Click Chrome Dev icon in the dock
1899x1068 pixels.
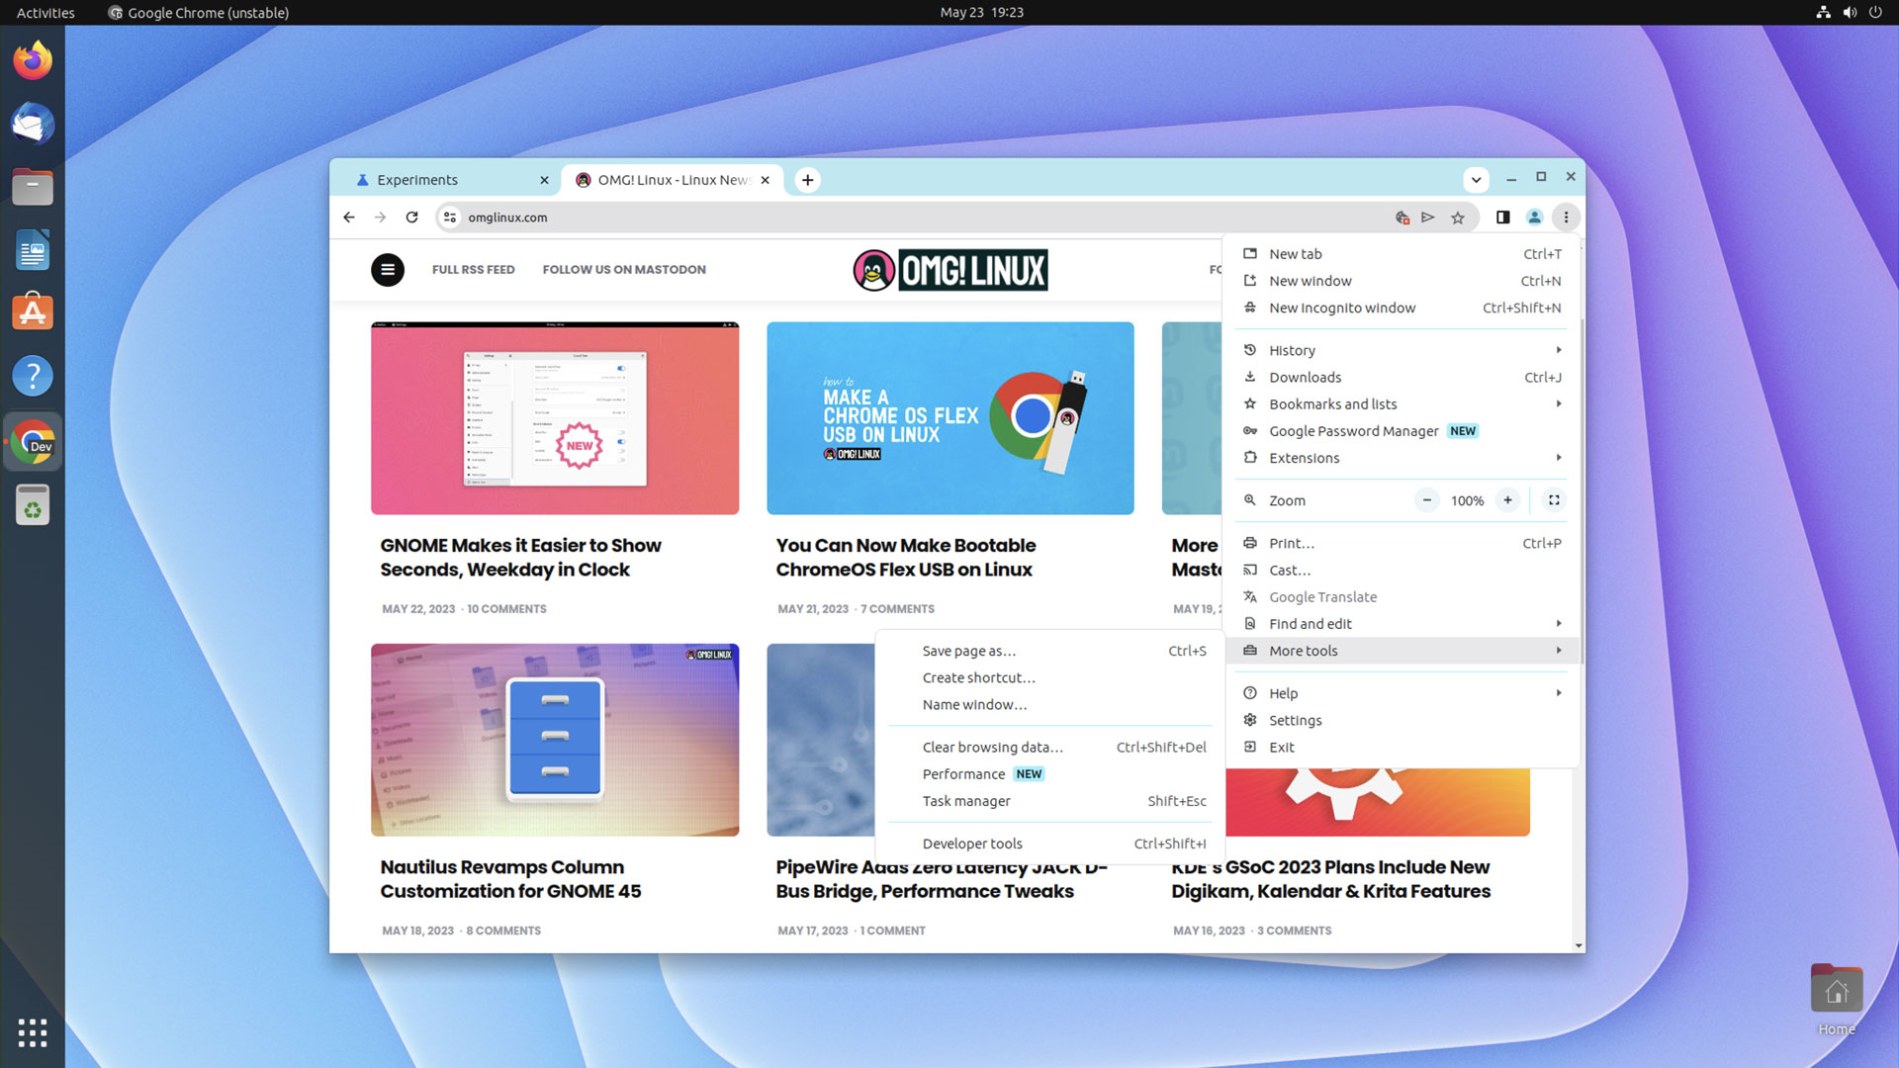33,442
